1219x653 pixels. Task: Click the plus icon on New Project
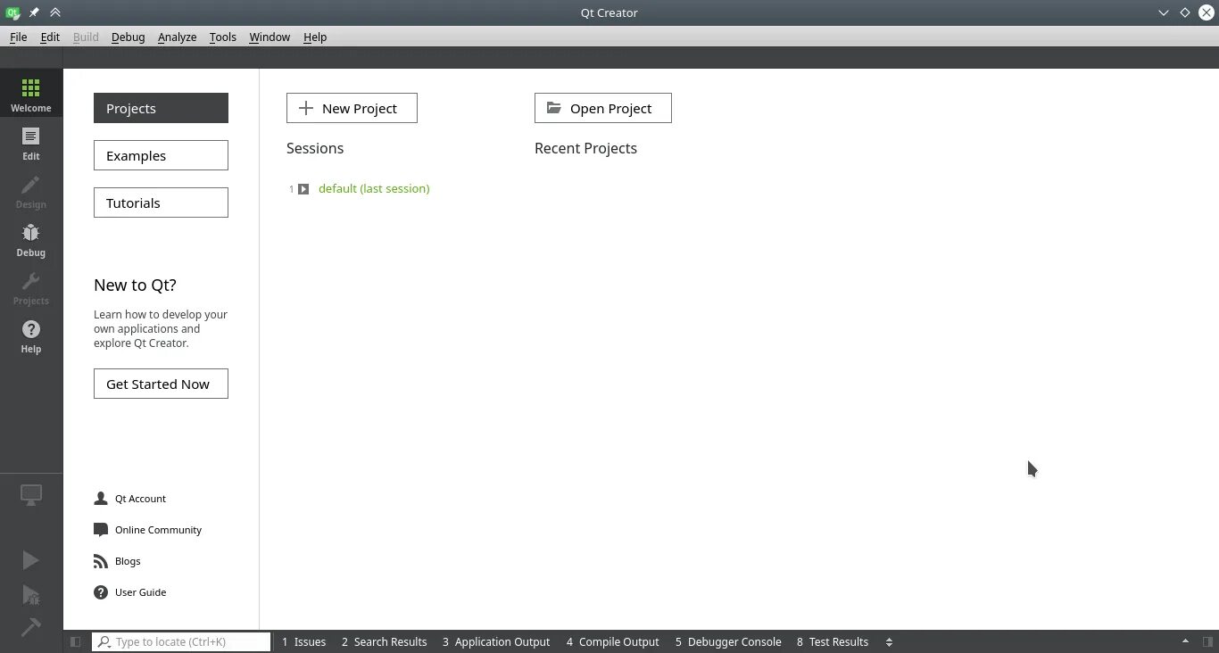305,108
